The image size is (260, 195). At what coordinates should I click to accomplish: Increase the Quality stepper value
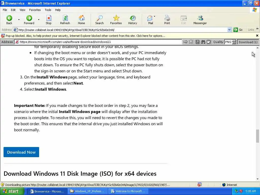pos(234,41)
